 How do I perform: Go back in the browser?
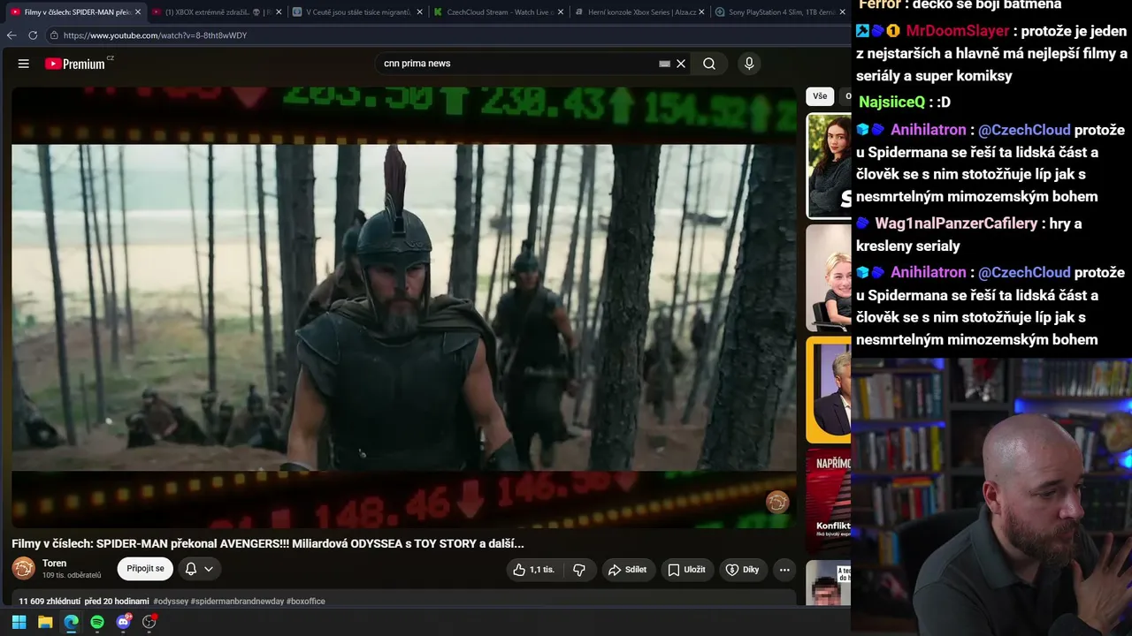click(11, 35)
